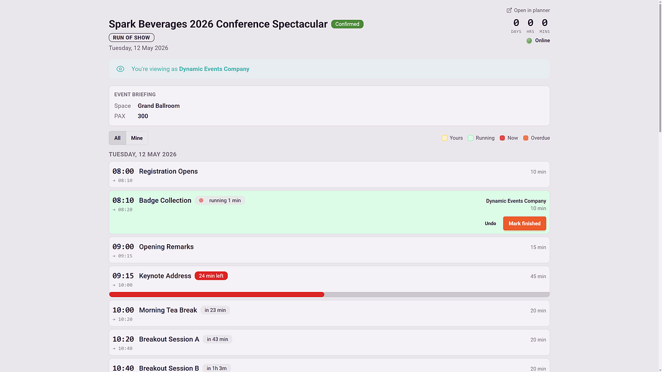The image size is (662, 372).
Task: Mark Badge Collection as finished
Action: coord(524,224)
